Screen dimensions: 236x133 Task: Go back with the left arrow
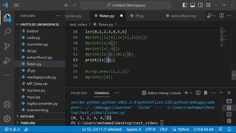tap(66, 5)
